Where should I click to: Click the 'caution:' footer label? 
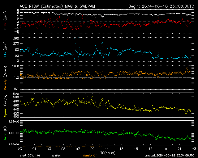[56, 156]
